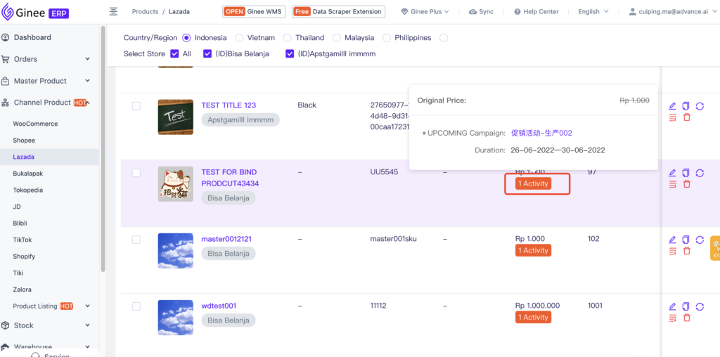Delete the TEST TITLE 123 product
The height and width of the screenshot is (357, 720).
click(686, 117)
